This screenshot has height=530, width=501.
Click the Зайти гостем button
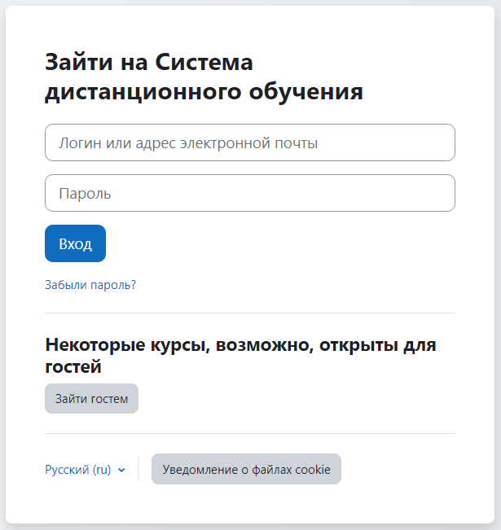92,398
